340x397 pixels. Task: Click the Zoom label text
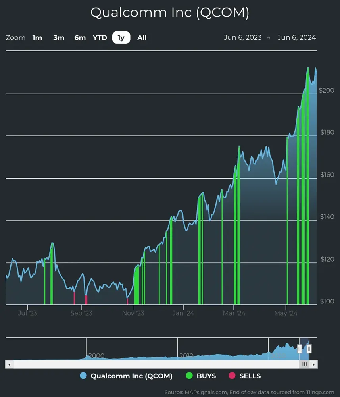(x=16, y=38)
